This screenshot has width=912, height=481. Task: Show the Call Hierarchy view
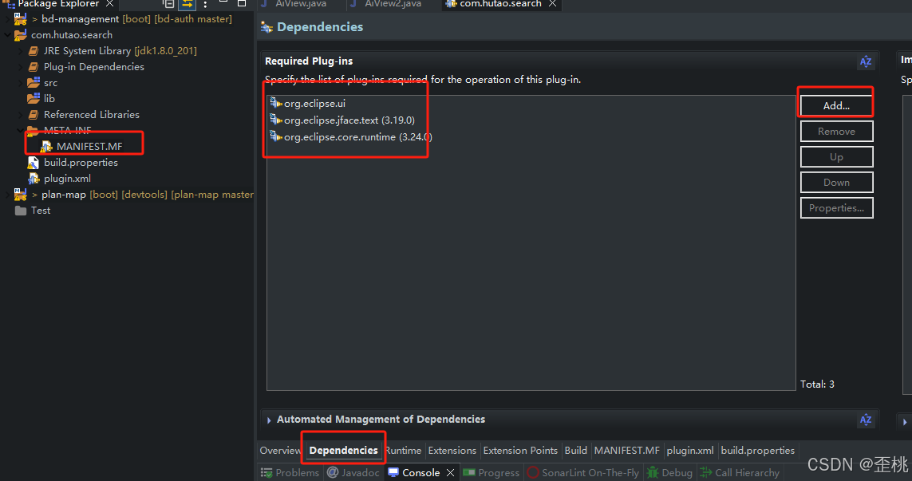[x=740, y=472]
